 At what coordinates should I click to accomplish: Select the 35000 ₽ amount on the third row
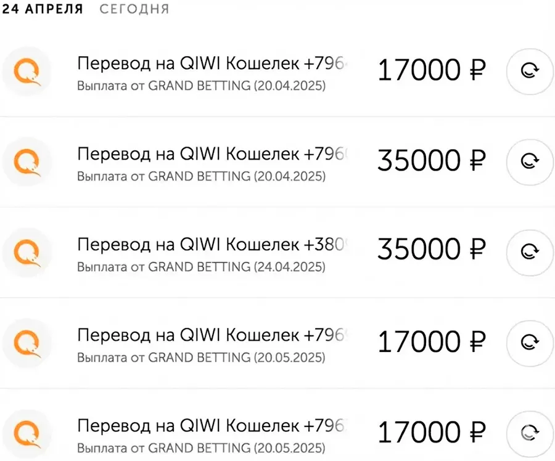coord(432,250)
